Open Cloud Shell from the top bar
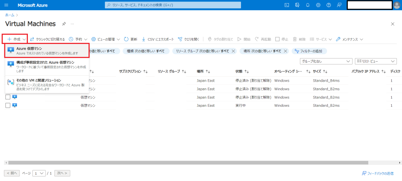The image size is (402, 181). tap(287, 5)
